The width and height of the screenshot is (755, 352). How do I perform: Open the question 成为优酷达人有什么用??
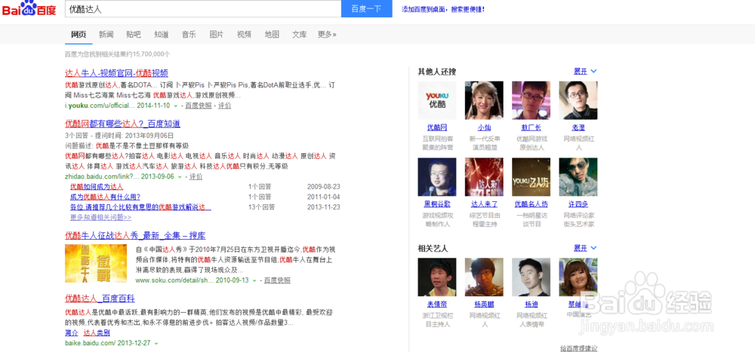tap(105, 197)
